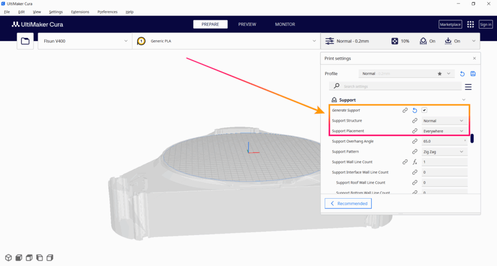Click link icon beside Support Roof Wall Line Count
Viewport: 497px width, 266px height.
tap(414, 183)
